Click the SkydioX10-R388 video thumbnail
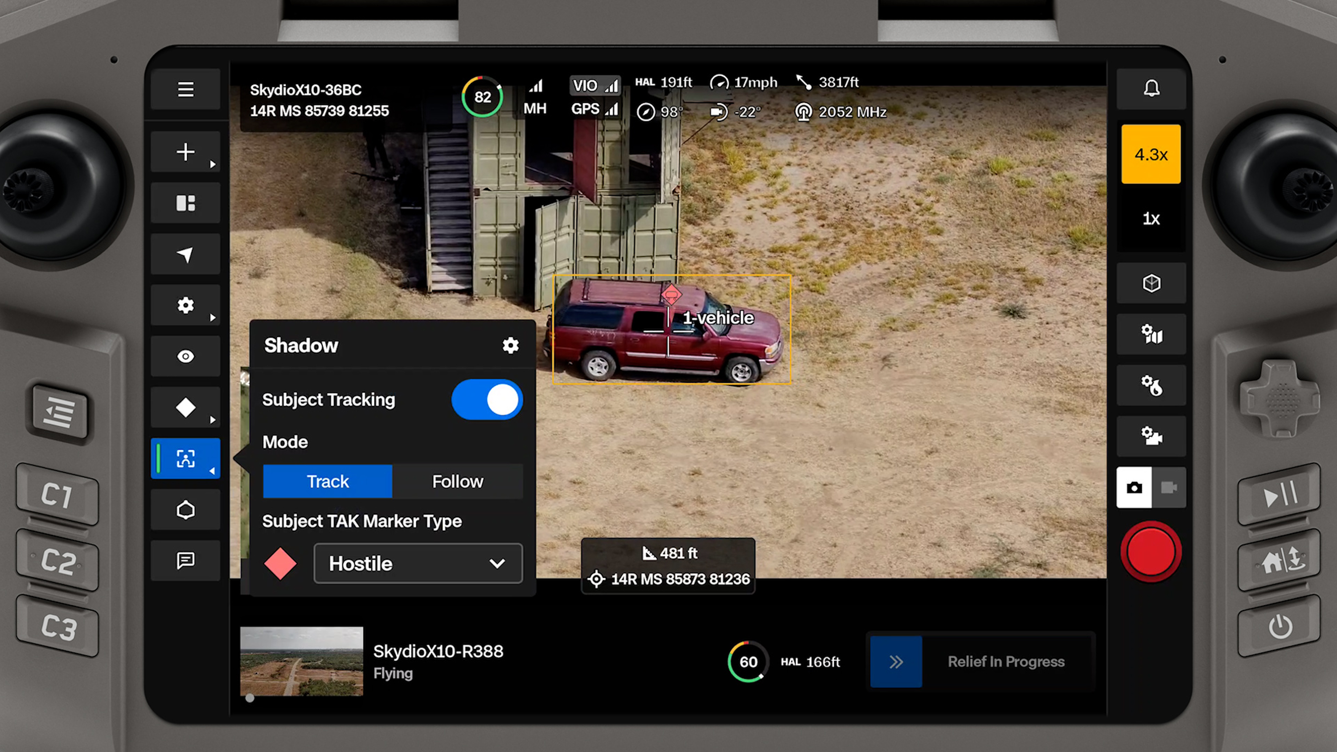This screenshot has width=1337, height=752. tap(302, 661)
